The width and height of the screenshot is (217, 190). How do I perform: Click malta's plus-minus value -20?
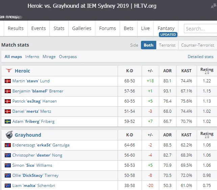pos(150,186)
